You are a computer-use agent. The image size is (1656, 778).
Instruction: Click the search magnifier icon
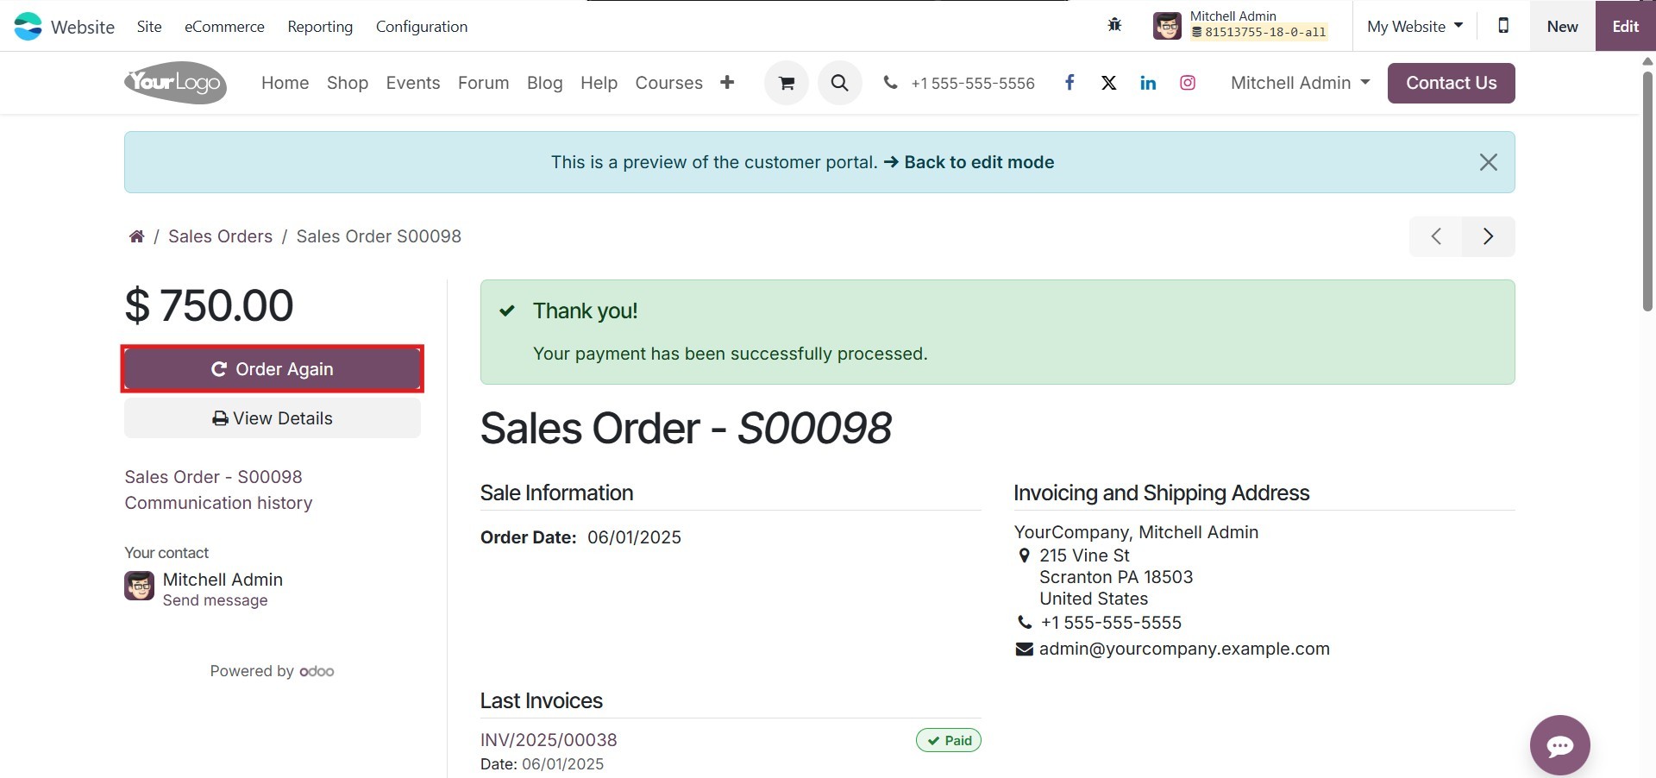point(839,83)
